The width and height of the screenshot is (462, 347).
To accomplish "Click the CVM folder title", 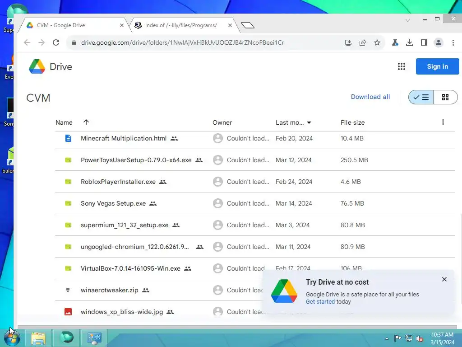I will (x=38, y=98).
